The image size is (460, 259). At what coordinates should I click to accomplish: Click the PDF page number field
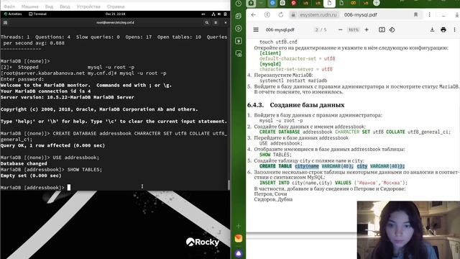316,29
